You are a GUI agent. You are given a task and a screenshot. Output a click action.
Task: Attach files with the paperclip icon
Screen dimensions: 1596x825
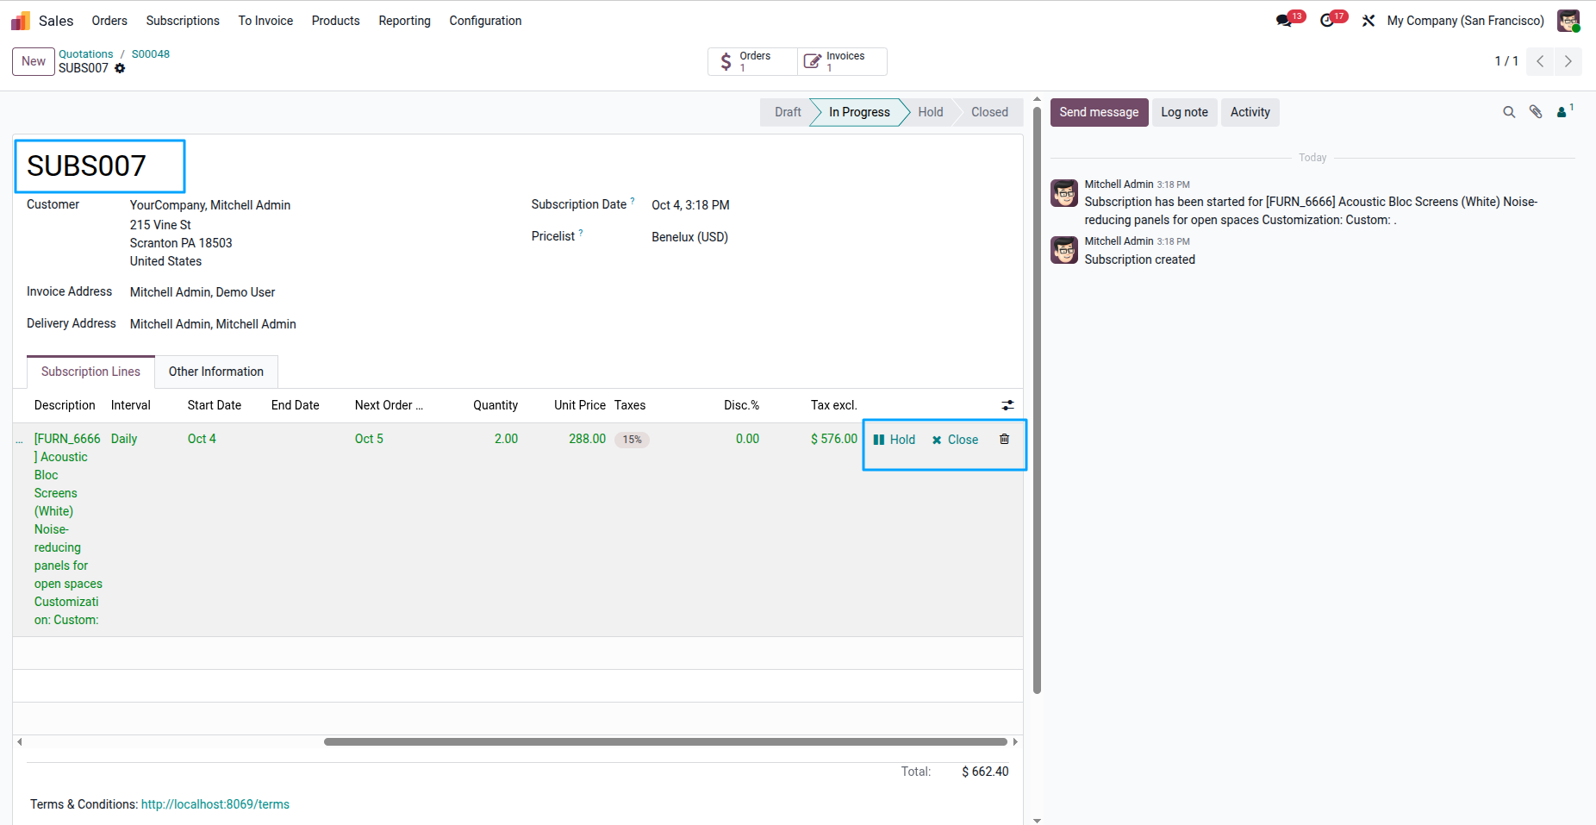(x=1536, y=112)
